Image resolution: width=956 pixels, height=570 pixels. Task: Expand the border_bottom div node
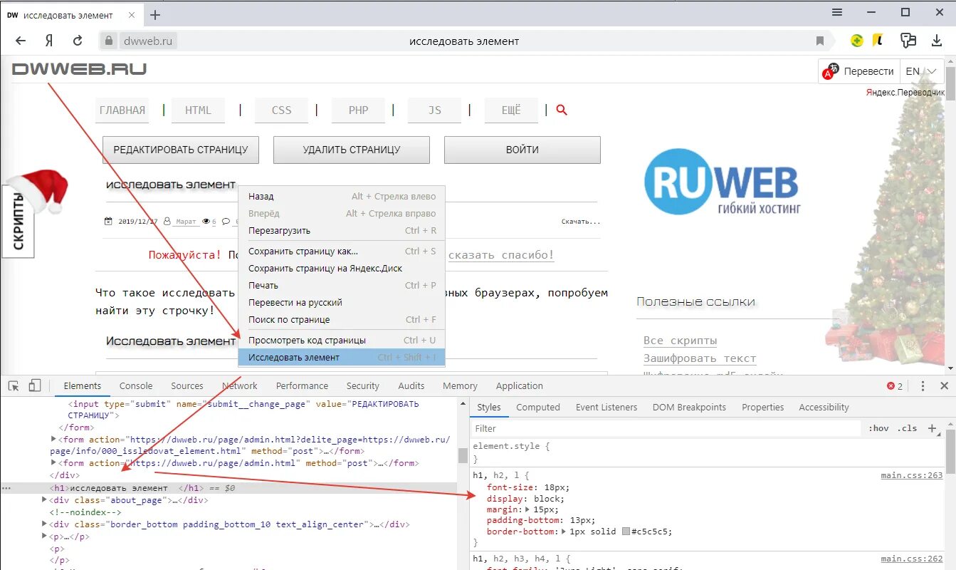pyautogui.click(x=45, y=524)
